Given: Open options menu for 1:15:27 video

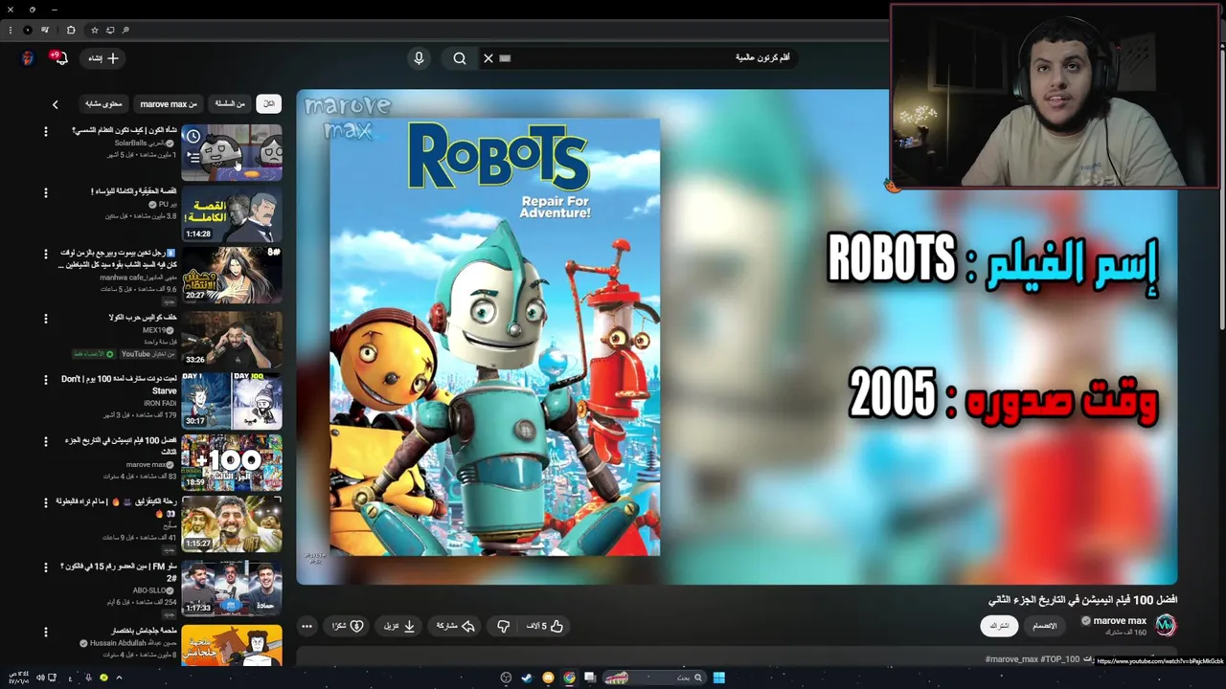Looking at the screenshot, I should (45, 502).
